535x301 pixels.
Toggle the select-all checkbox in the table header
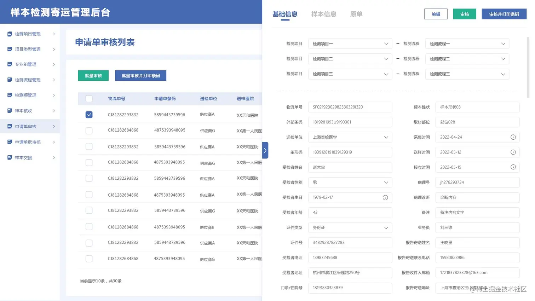[x=89, y=99]
